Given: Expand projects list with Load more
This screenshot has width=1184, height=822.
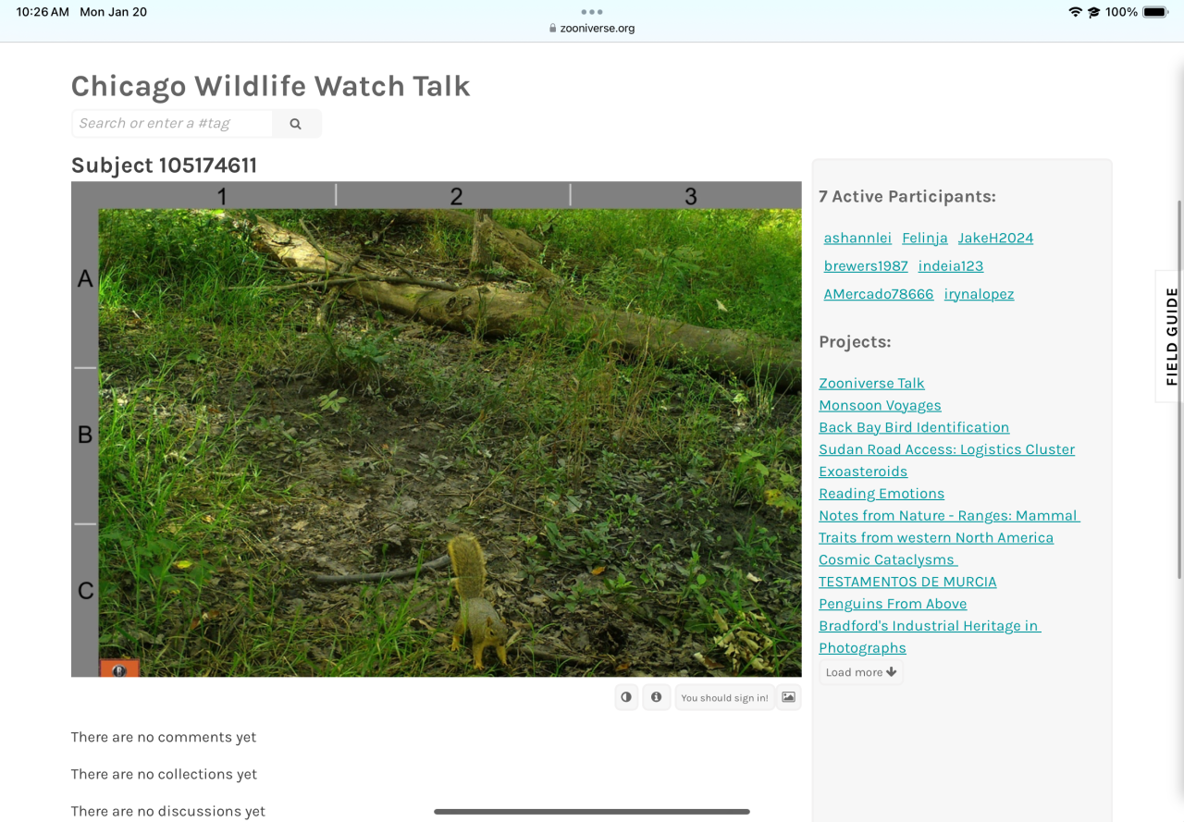Looking at the screenshot, I should tap(861, 672).
